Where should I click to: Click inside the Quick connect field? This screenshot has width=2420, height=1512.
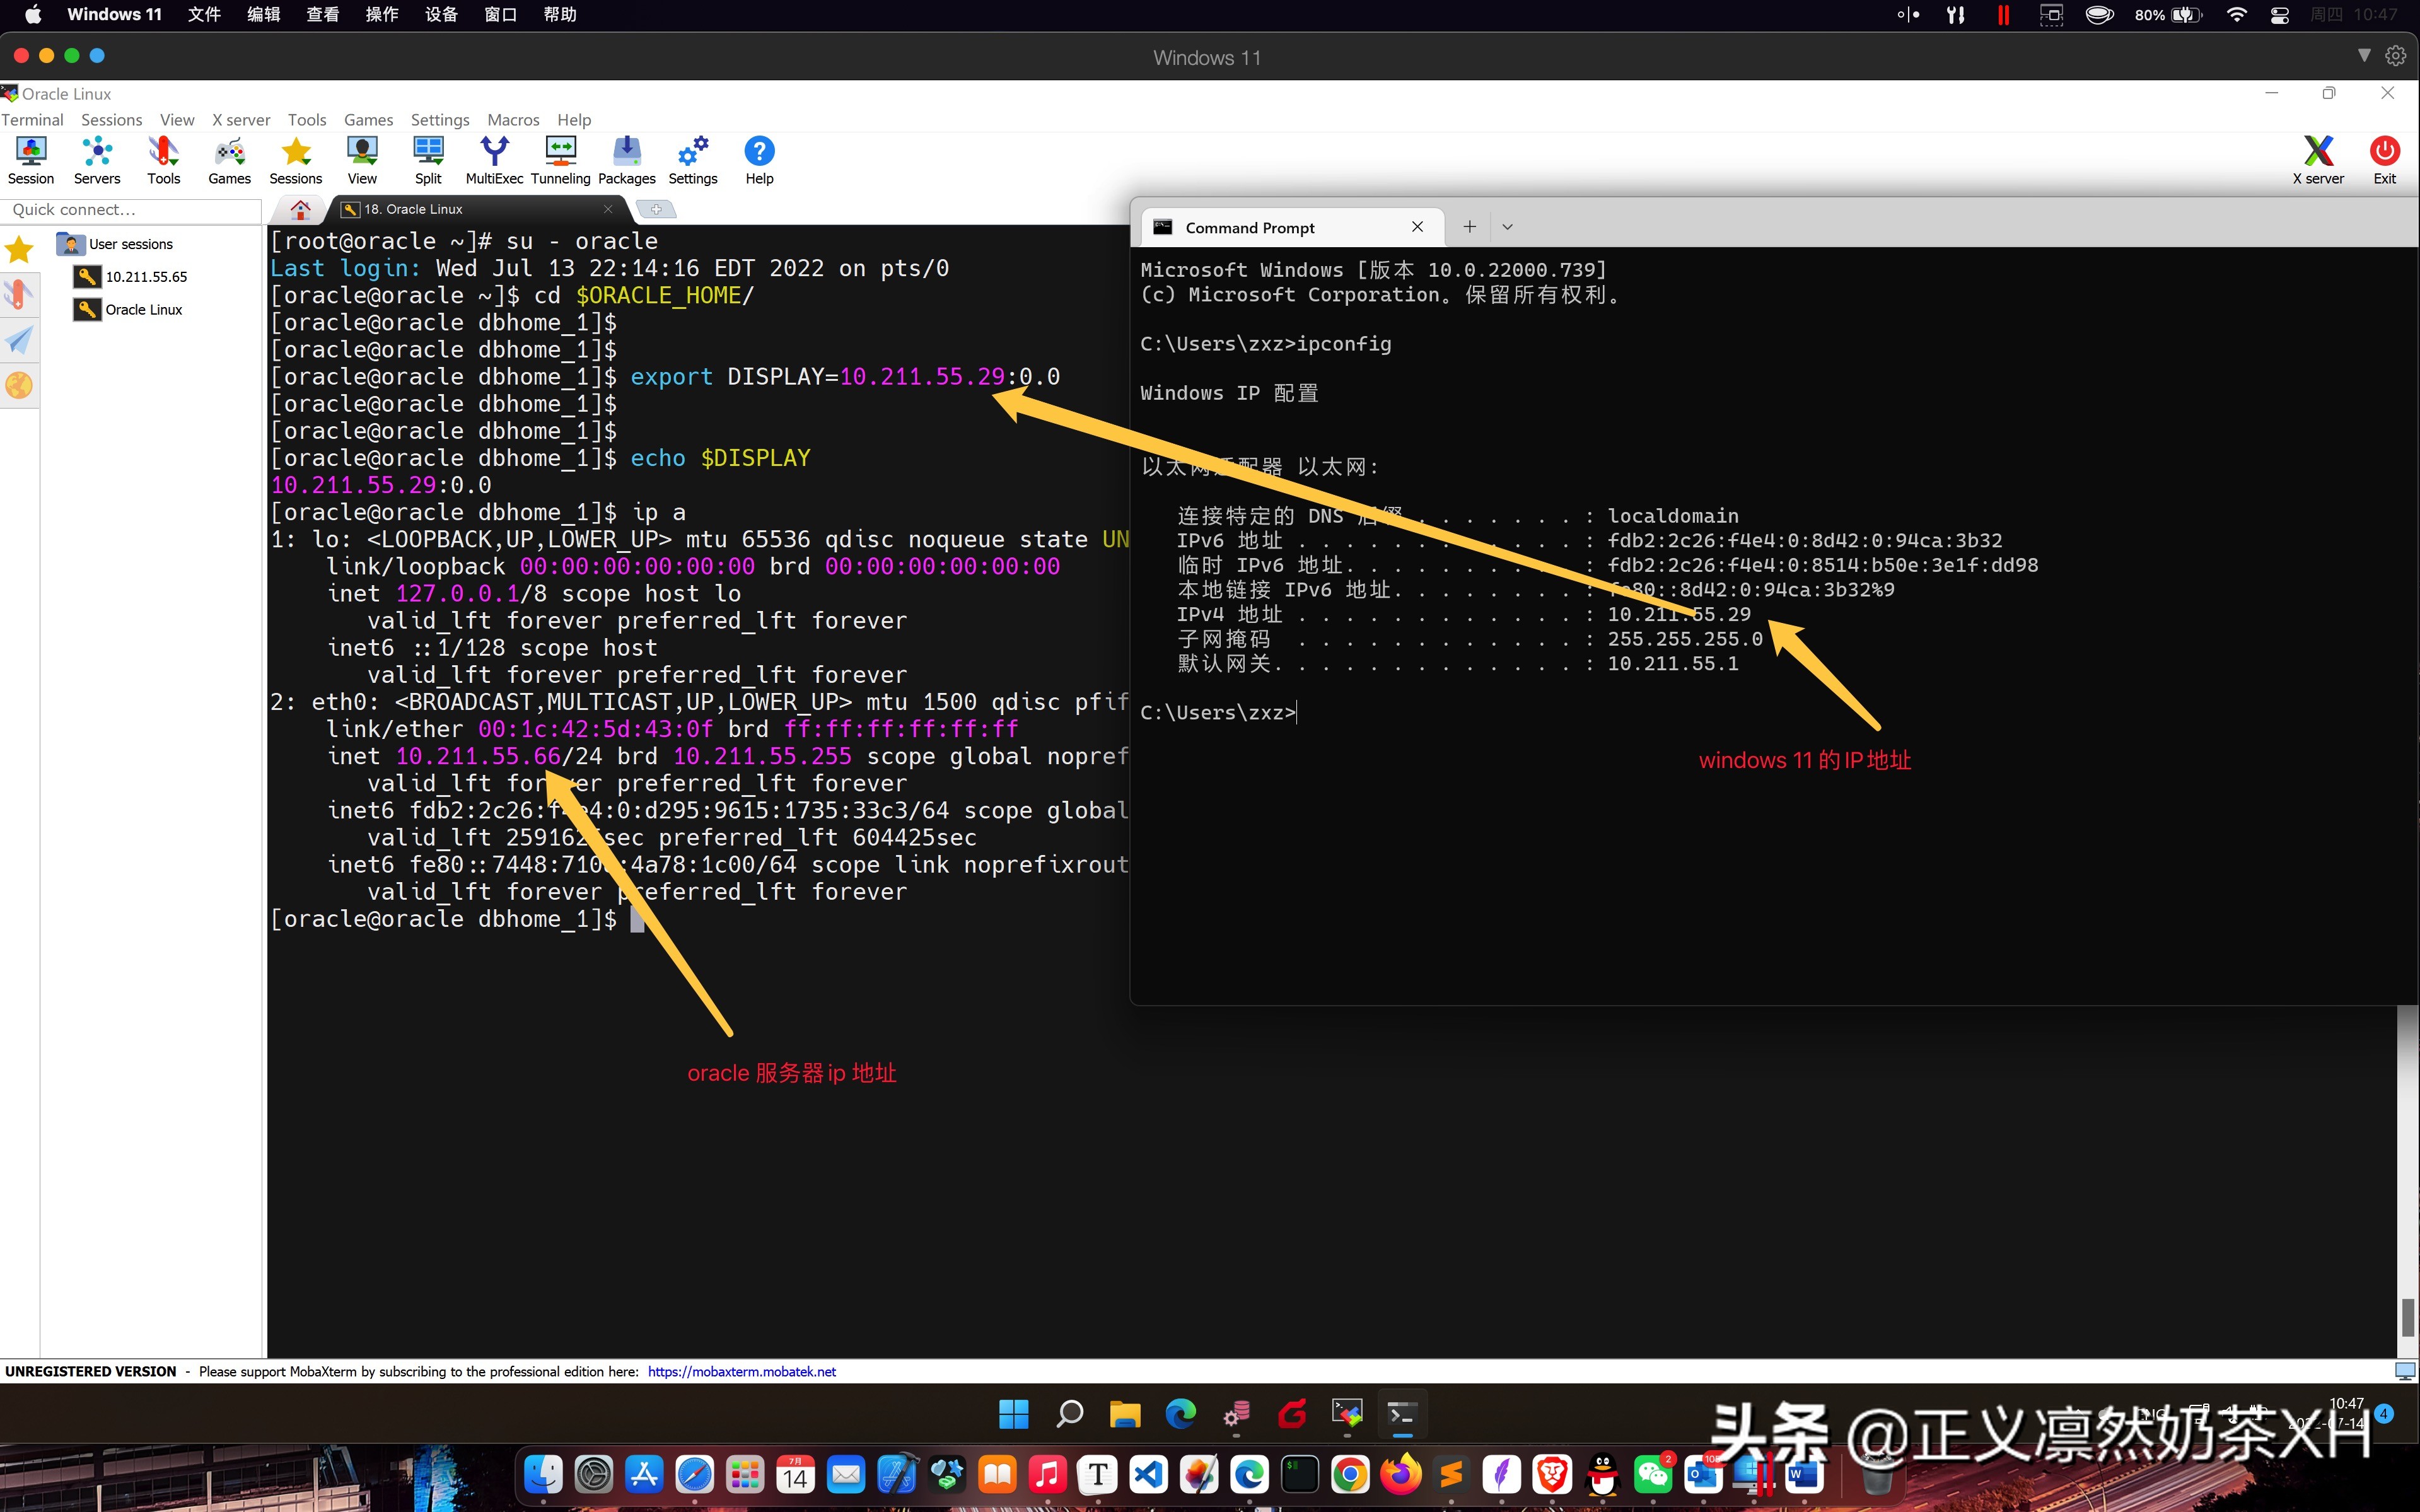[130, 210]
